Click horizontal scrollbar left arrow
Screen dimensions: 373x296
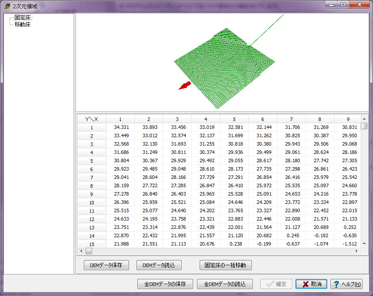click(81, 251)
